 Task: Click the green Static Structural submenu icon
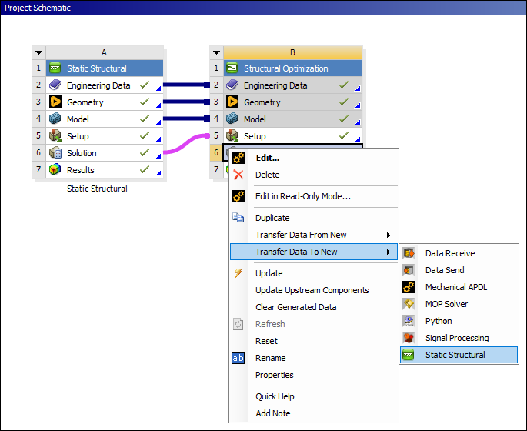tap(409, 355)
